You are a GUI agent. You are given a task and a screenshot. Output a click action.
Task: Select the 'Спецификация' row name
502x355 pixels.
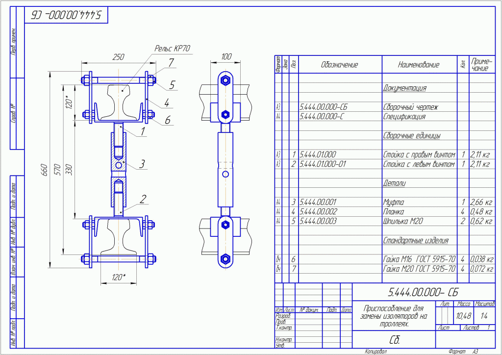pyautogui.click(x=404, y=117)
